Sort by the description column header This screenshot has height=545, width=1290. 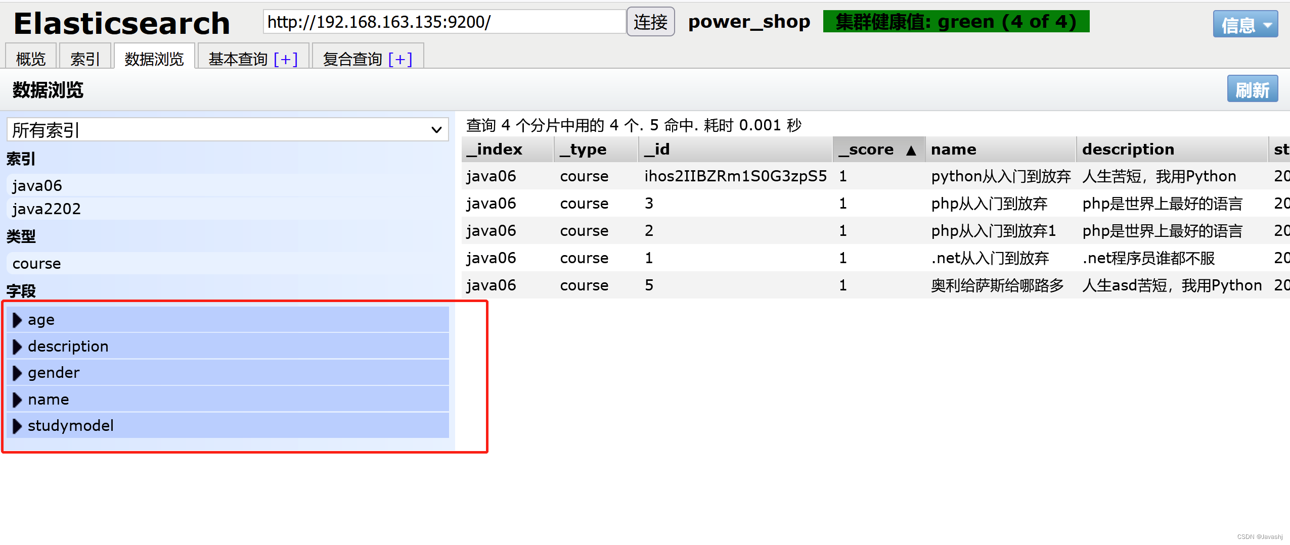click(1172, 150)
